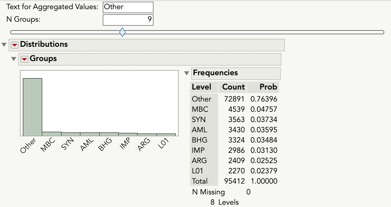Viewport: 391px width, 207px height.
Task: Click the Distributions section title
Action: pyautogui.click(x=44, y=45)
